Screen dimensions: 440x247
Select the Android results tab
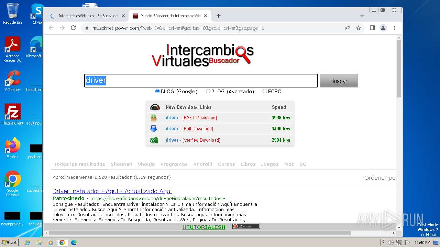[203, 164]
